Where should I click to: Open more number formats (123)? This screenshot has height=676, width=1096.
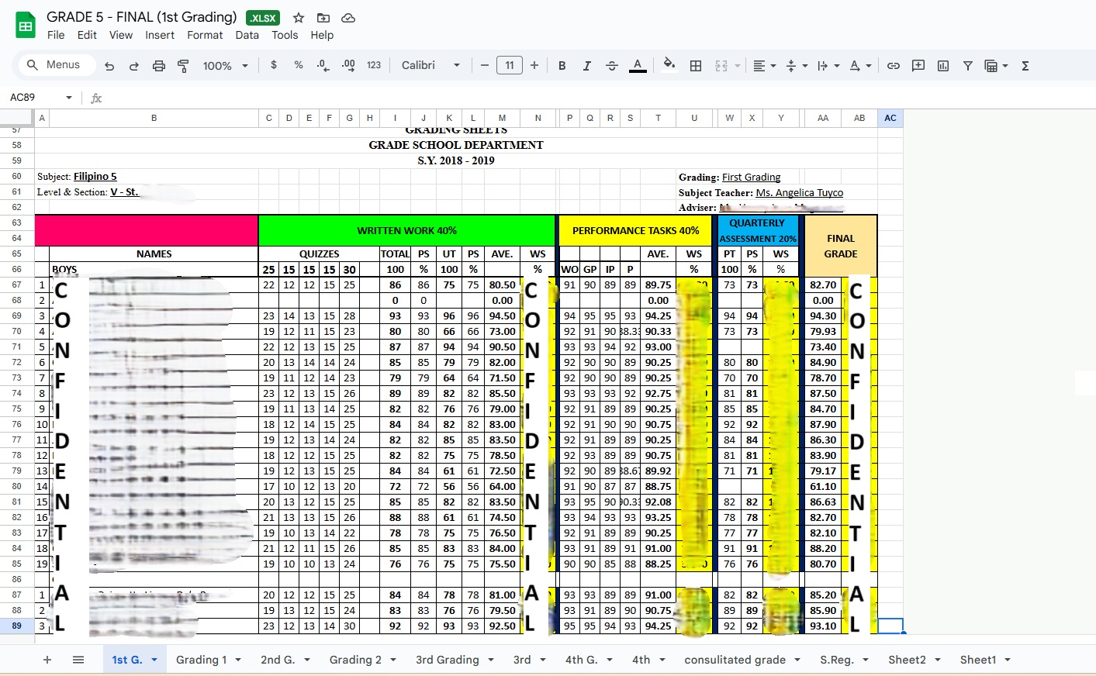pos(374,65)
